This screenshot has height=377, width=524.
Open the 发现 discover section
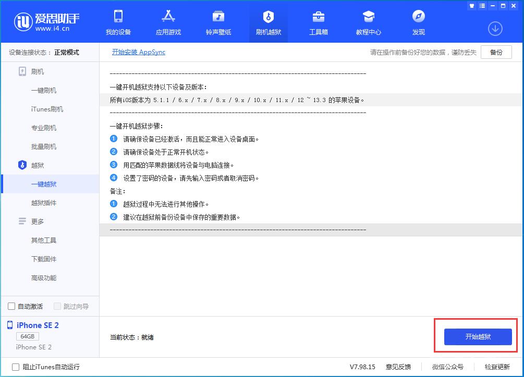[x=418, y=22]
